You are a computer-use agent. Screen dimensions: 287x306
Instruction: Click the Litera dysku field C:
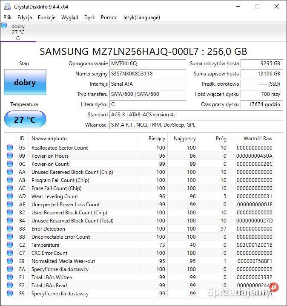(x=147, y=104)
